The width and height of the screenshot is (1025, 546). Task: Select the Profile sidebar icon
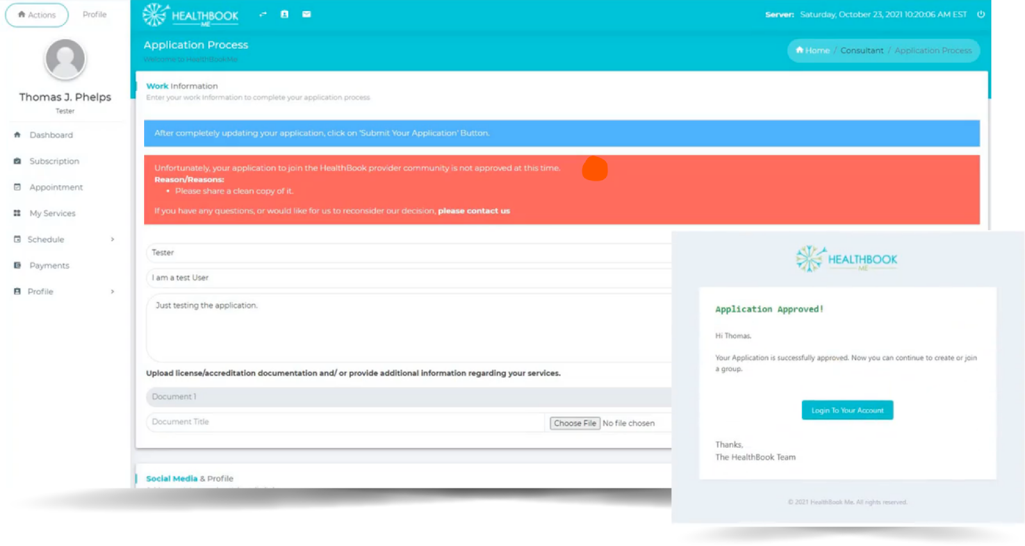tap(17, 292)
